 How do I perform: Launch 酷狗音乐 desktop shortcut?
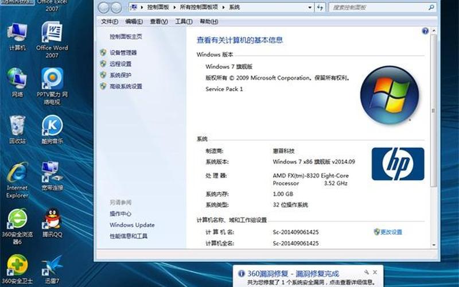[x=52, y=130]
